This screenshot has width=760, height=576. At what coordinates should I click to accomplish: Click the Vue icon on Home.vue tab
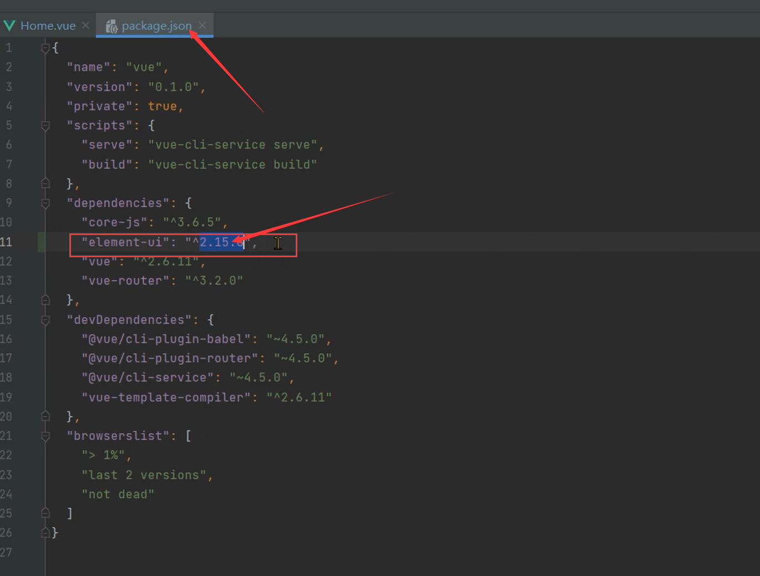(x=9, y=26)
